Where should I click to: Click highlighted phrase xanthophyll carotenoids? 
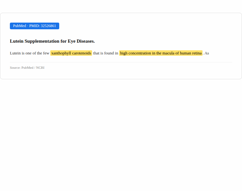click(x=71, y=53)
